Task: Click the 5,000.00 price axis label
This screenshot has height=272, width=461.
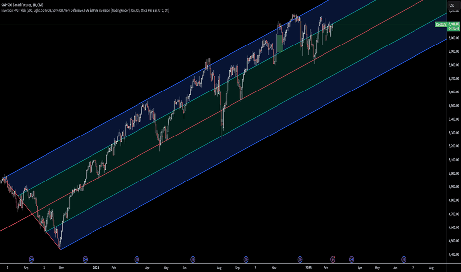Action: click(454, 173)
